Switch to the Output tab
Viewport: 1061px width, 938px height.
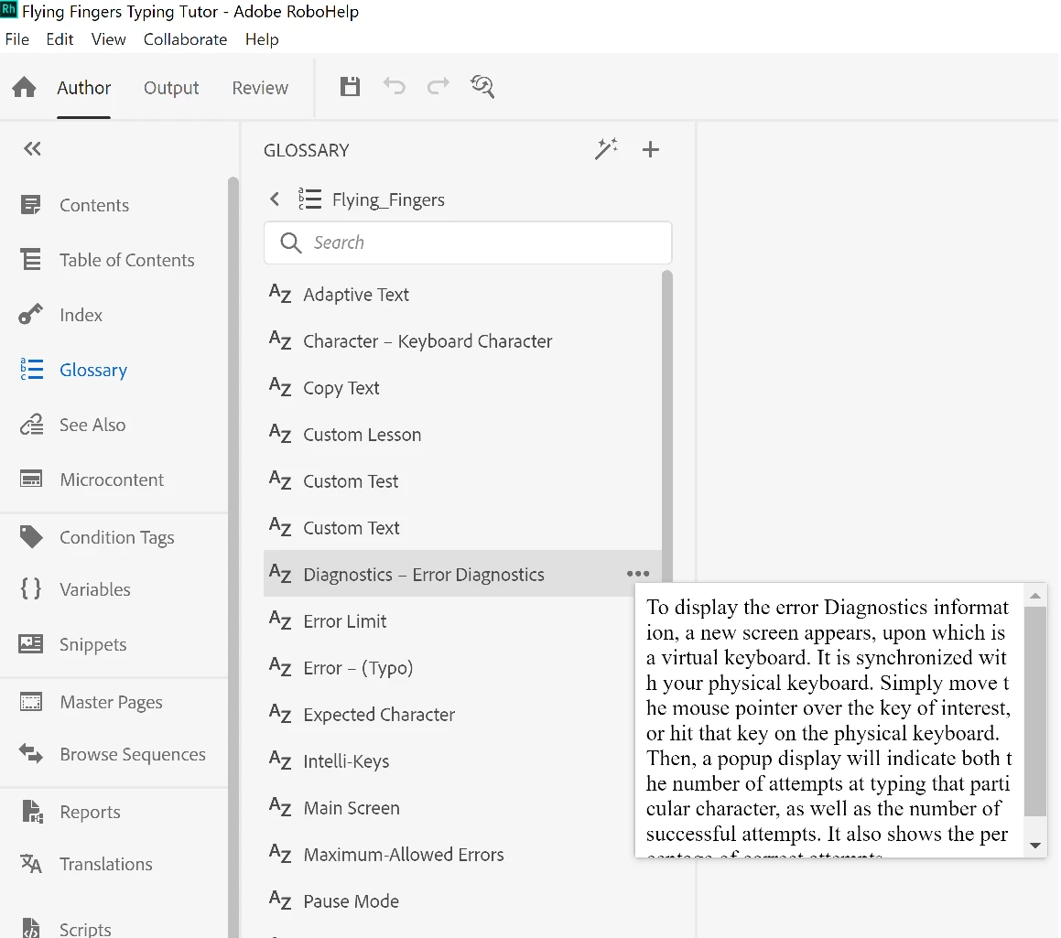click(171, 88)
